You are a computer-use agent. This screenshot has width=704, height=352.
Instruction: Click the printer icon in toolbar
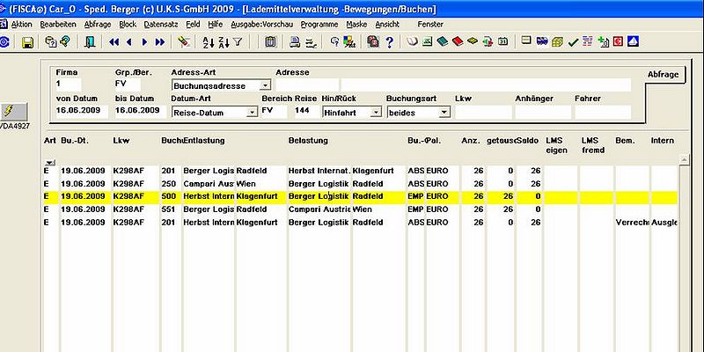295,42
